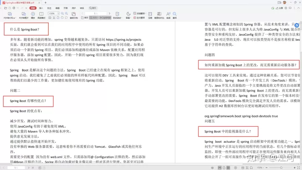Viewport: 302px width, 170px height.
Task: Click the Share button
Action: click(x=279, y=8)
